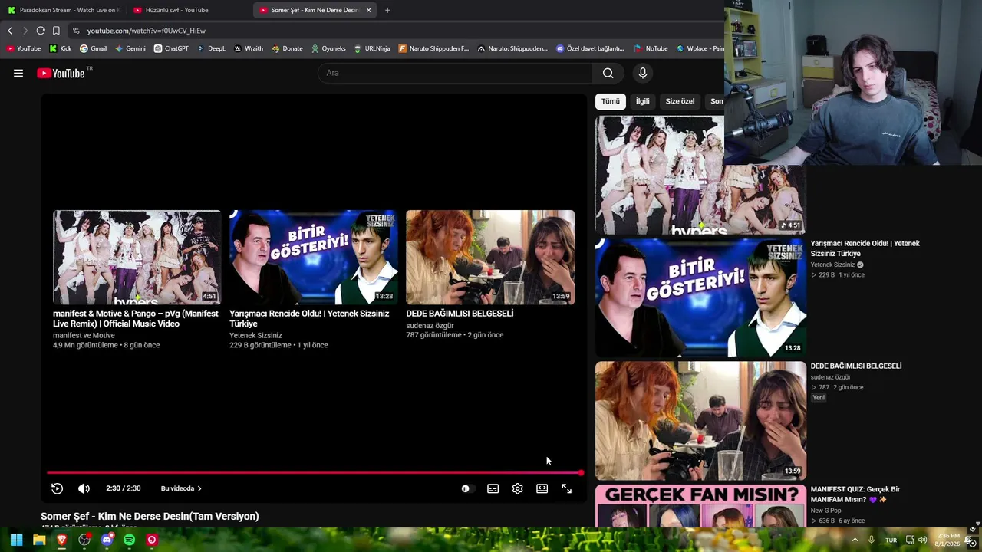Open OBS Studio from the taskbar
The height and width of the screenshot is (552, 982).
84,540
